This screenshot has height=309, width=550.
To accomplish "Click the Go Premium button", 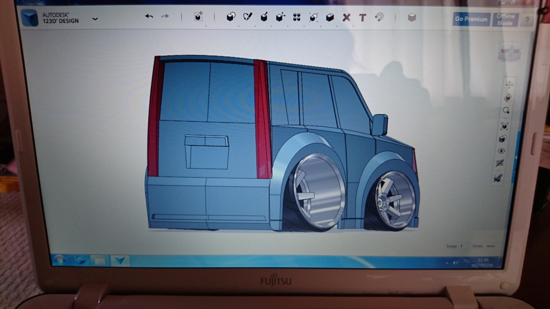I will pyautogui.click(x=471, y=19).
